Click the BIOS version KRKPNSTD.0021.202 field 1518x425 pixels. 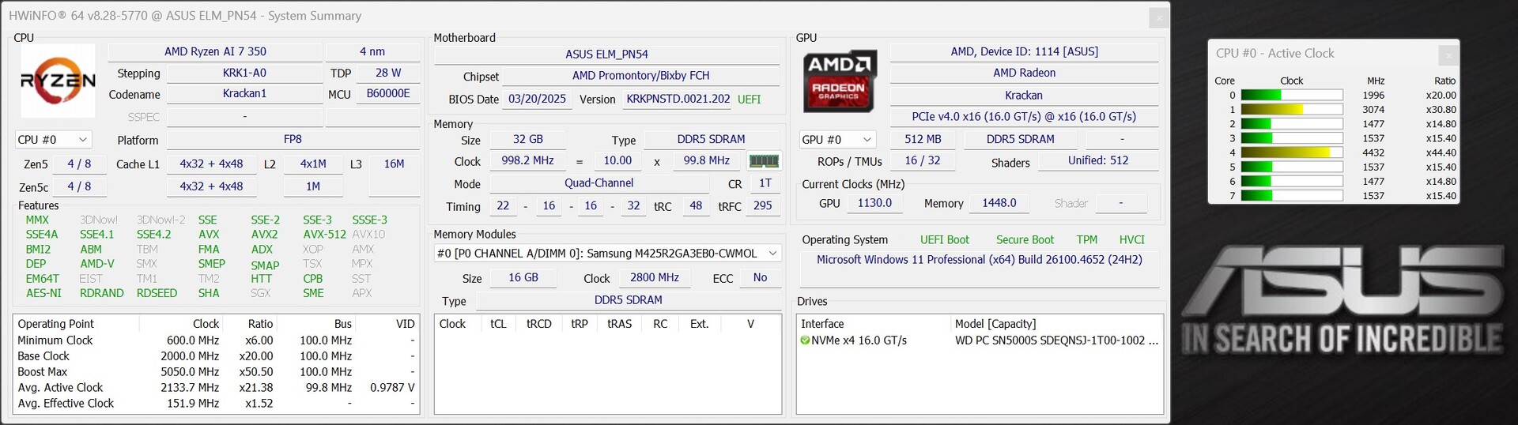[678, 100]
